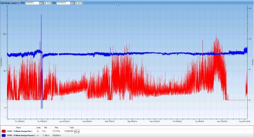The image size is (254, 138).
Task: Open the Total units dropdown
Action: click(77, 131)
